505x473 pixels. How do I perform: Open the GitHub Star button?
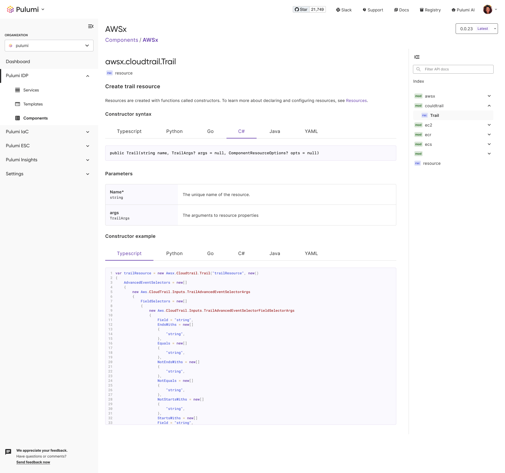pos(301,9)
